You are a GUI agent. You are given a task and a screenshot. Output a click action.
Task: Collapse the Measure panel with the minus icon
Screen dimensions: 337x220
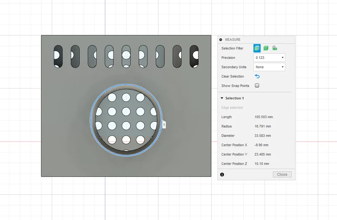click(x=221, y=40)
